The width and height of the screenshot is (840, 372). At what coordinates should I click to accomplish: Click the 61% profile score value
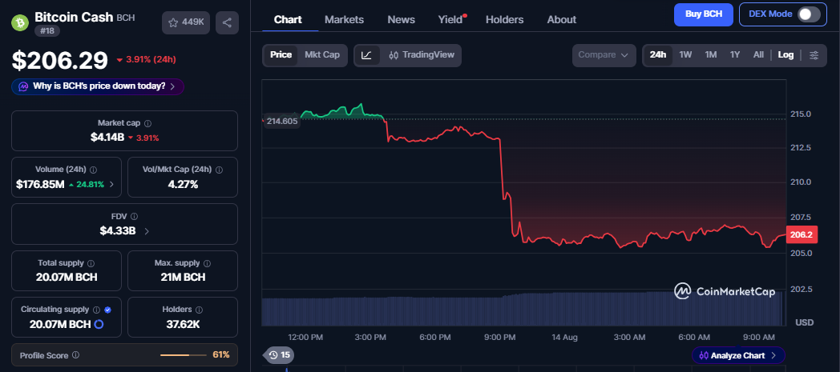[222, 355]
